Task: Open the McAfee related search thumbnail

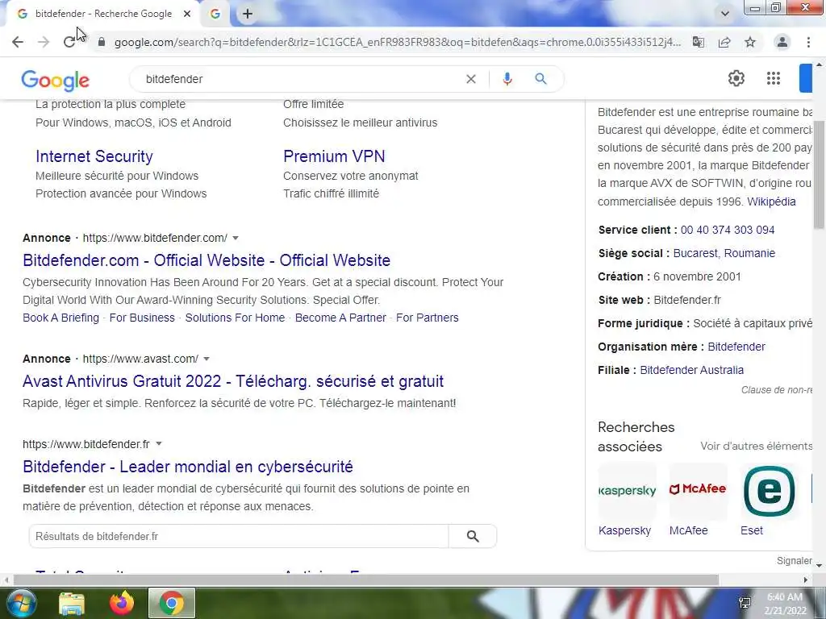Action: point(698,491)
